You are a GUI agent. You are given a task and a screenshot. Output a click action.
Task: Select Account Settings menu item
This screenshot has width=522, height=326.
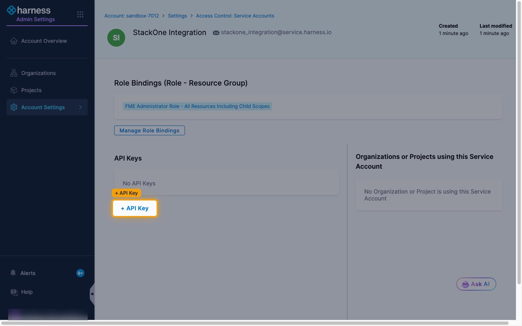pyautogui.click(x=47, y=107)
